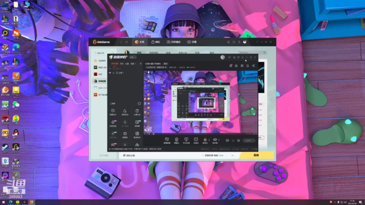This screenshot has height=205, width=365.
Task: Add a new scene with the plus icon
Action: point(141,63)
